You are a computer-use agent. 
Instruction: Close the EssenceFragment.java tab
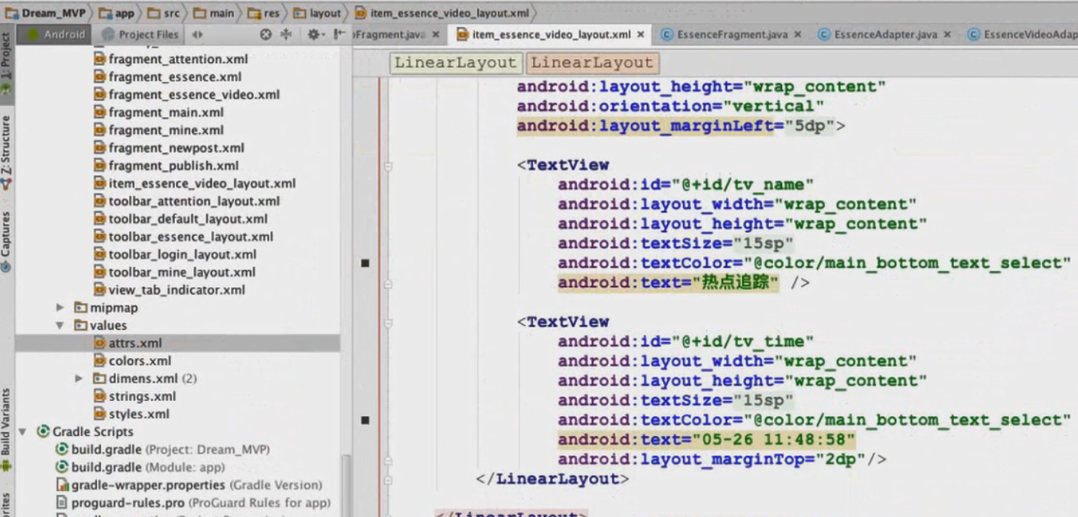[798, 35]
